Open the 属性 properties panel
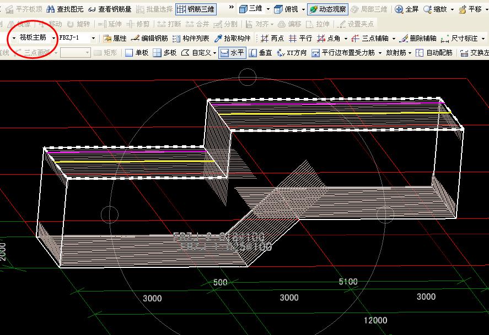Screen dimensions: 489x335 (x=115, y=39)
